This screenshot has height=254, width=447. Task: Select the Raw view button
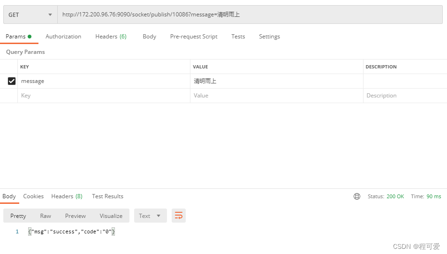(x=45, y=216)
